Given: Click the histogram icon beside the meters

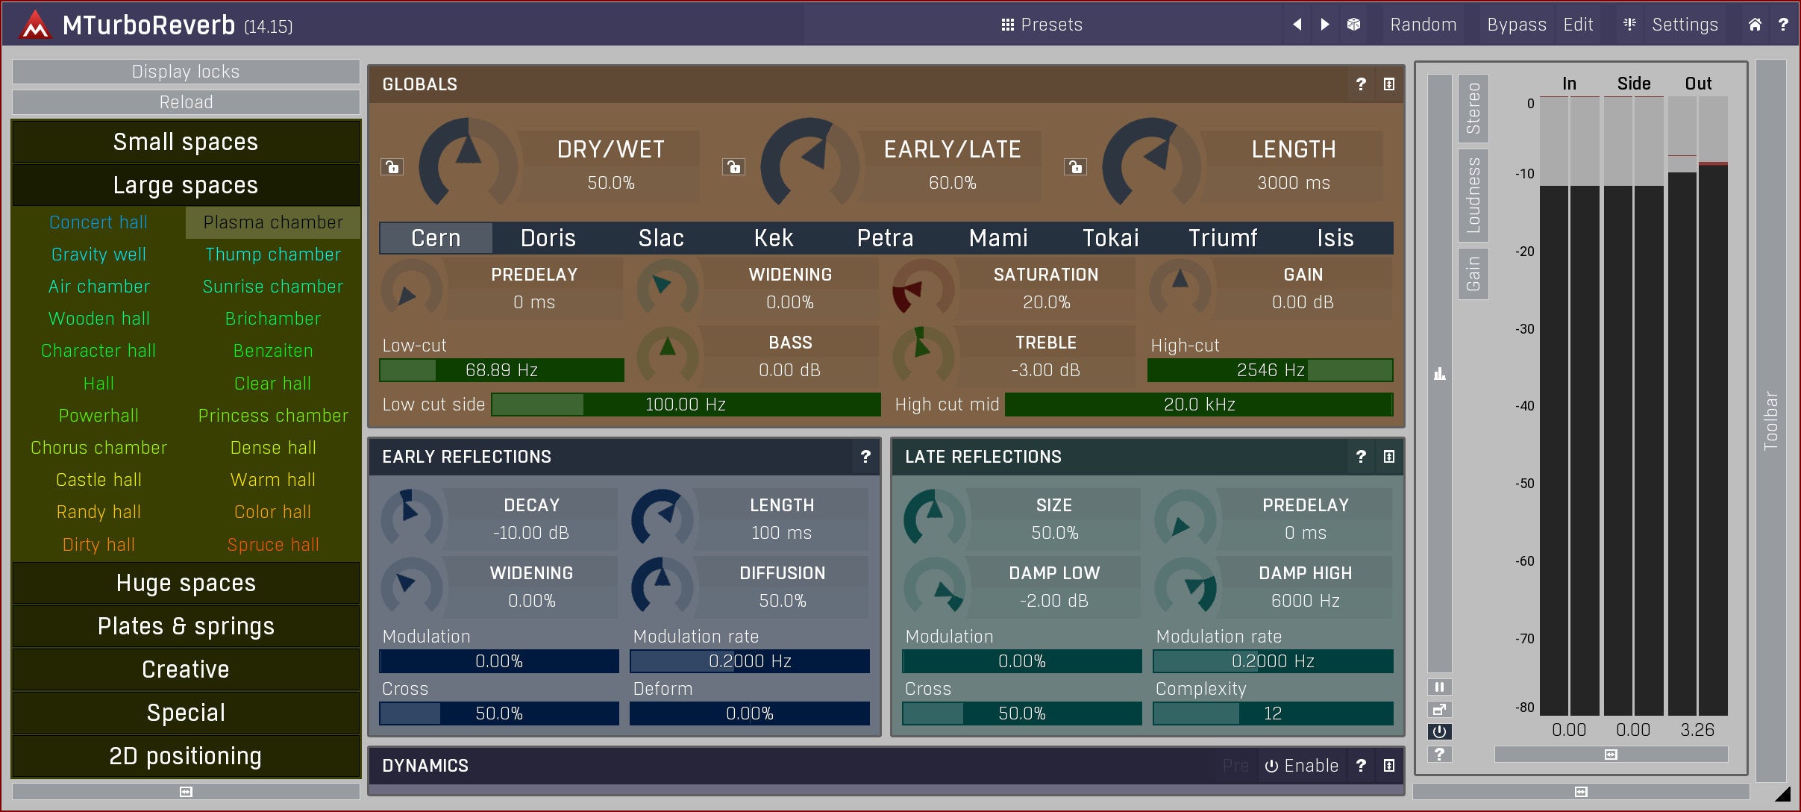Looking at the screenshot, I should 1439,374.
